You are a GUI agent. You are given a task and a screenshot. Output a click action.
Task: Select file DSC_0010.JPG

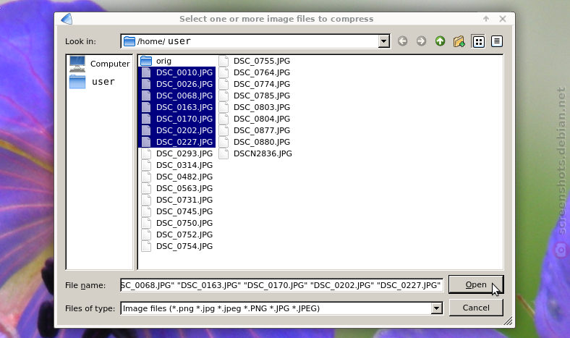(177, 72)
